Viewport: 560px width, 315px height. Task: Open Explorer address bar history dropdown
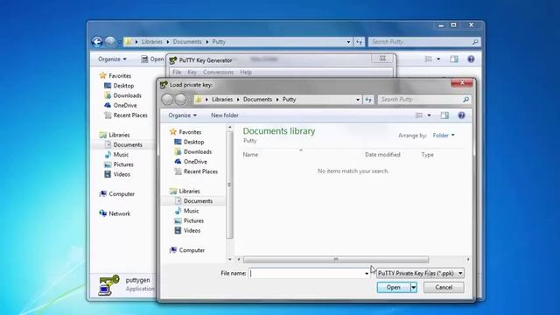[348, 42]
